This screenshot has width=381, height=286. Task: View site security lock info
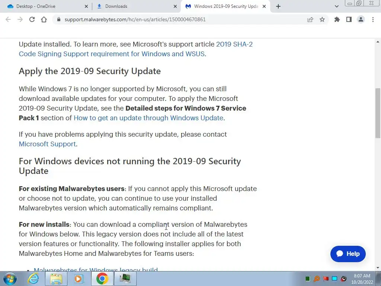pos(58,19)
